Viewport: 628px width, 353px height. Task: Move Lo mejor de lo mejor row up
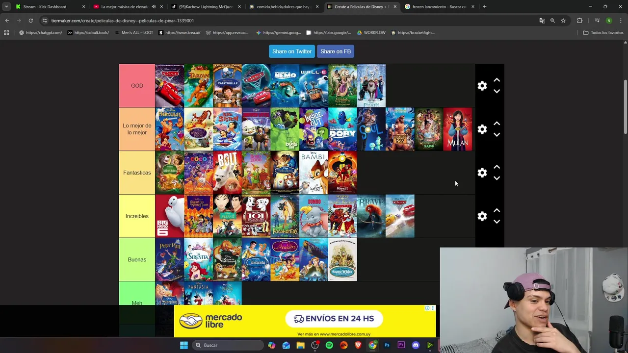[497, 124]
